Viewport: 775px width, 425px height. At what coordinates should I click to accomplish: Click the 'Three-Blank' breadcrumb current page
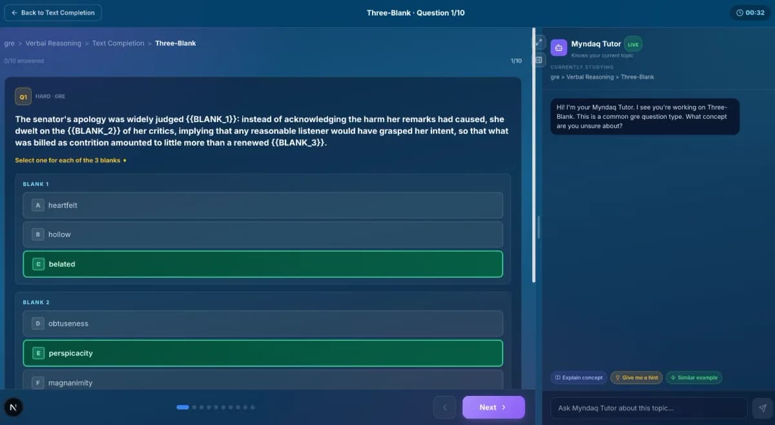176,43
